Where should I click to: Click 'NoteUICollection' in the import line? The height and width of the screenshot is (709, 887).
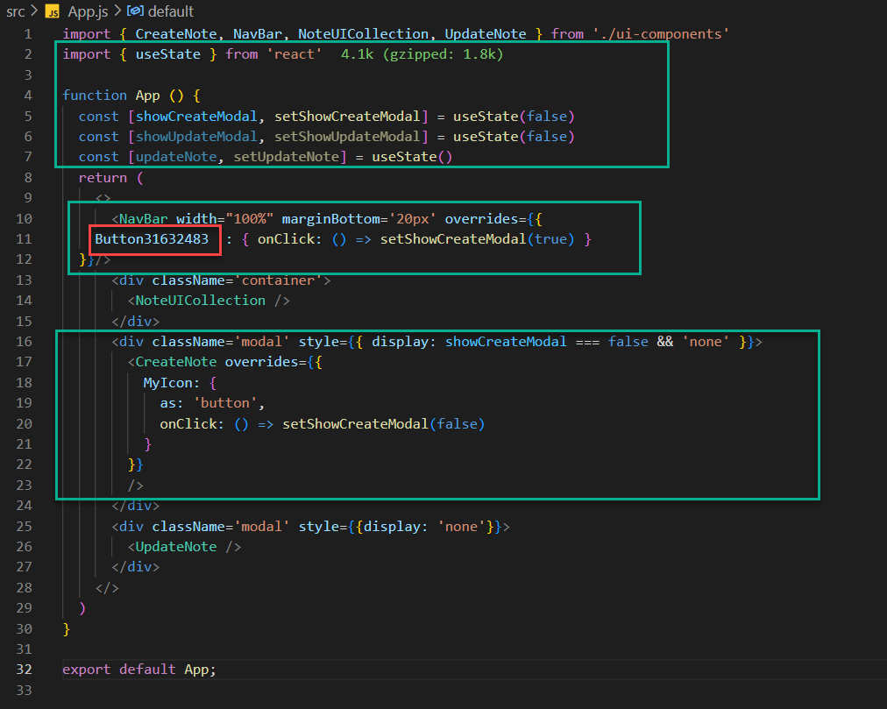363,34
